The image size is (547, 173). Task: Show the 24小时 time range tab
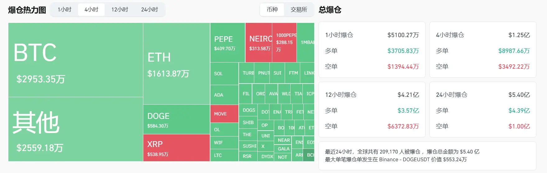149,10
